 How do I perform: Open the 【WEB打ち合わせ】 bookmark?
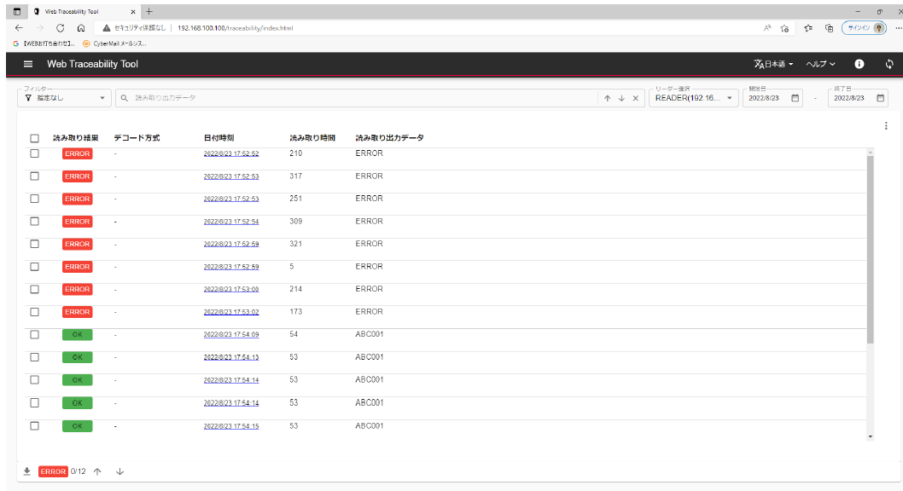(x=44, y=43)
